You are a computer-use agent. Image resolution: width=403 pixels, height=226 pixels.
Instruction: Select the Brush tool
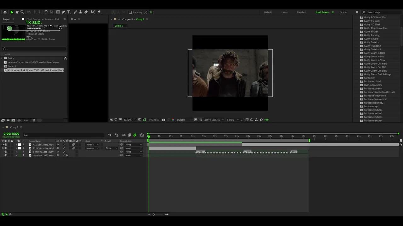75,13
